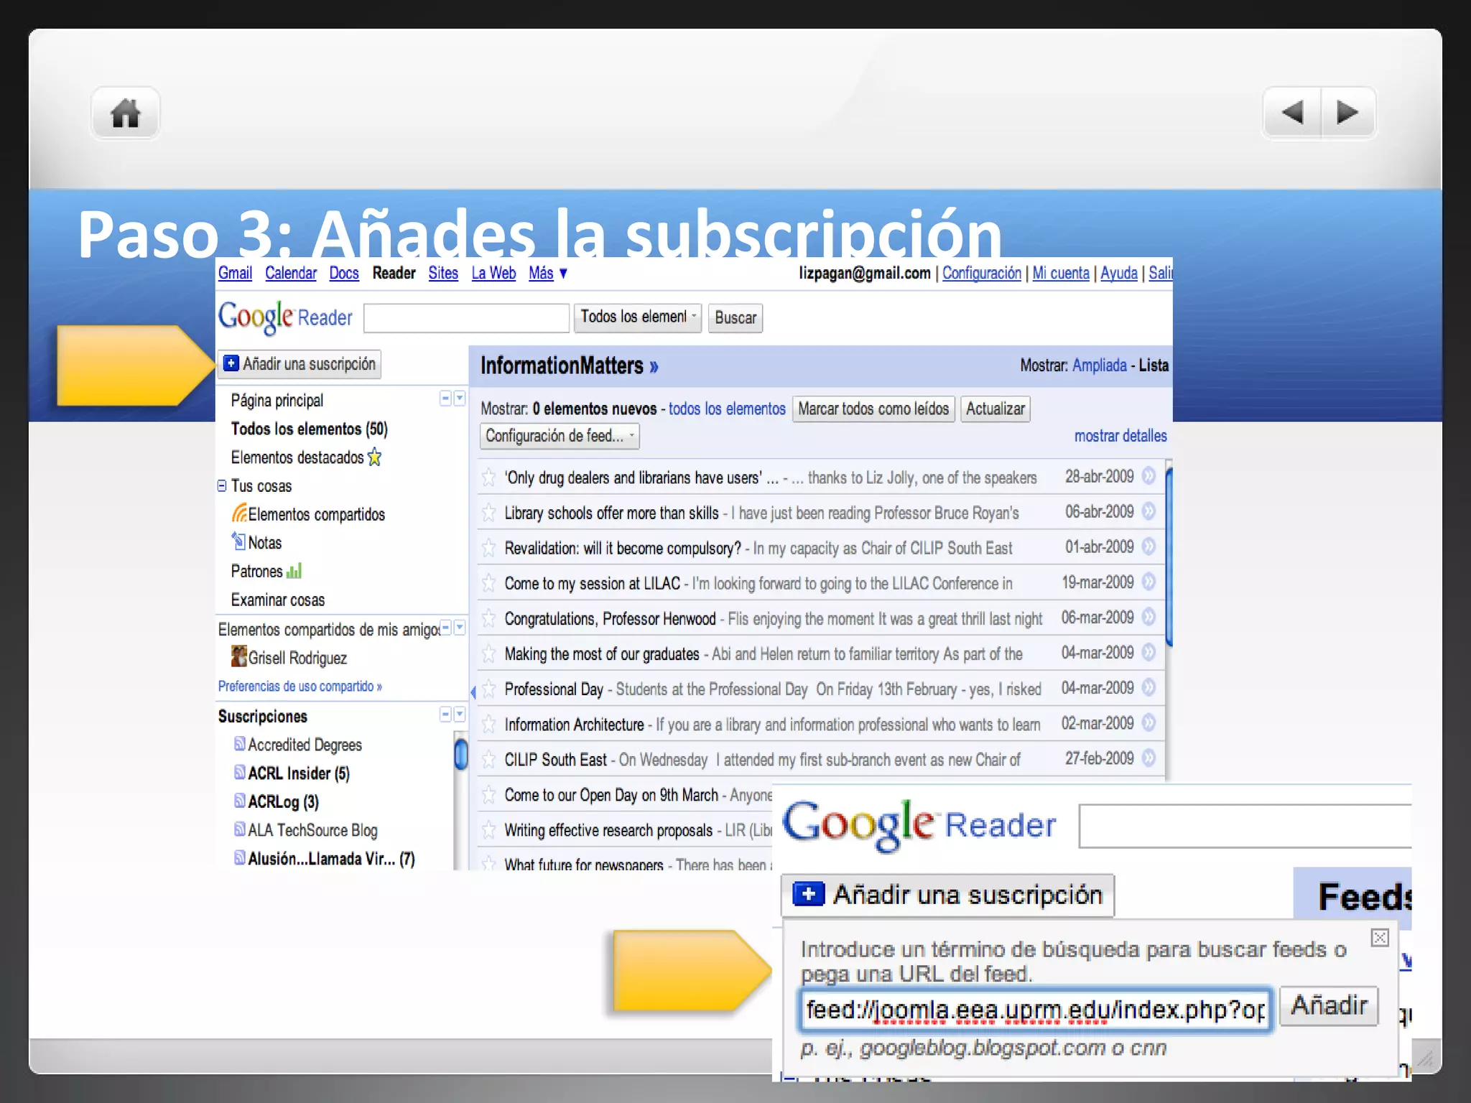Minimize the Página principal section

pyautogui.click(x=445, y=399)
